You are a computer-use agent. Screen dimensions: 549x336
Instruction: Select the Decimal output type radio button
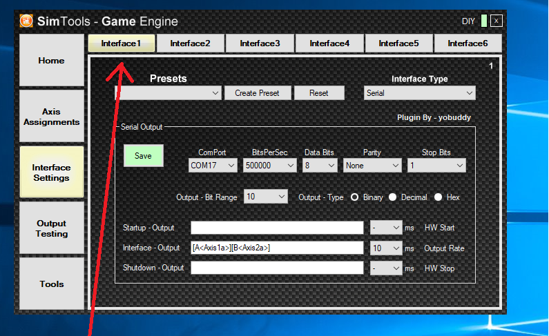tap(392, 197)
